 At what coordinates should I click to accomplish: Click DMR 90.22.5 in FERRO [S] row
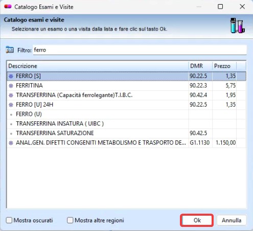(x=198, y=76)
